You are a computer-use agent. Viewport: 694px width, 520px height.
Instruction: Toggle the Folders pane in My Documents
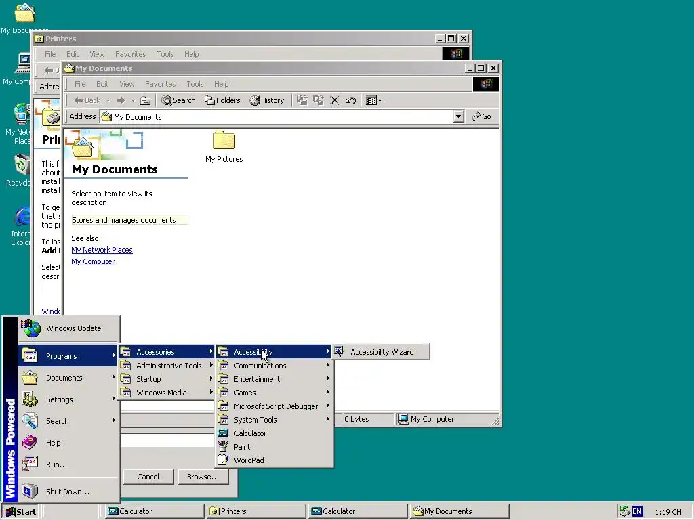[222, 100]
